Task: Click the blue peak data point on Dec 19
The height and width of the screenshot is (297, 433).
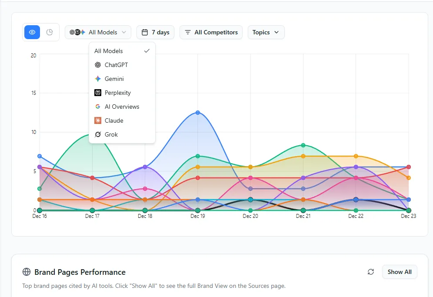Action: pos(198,113)
